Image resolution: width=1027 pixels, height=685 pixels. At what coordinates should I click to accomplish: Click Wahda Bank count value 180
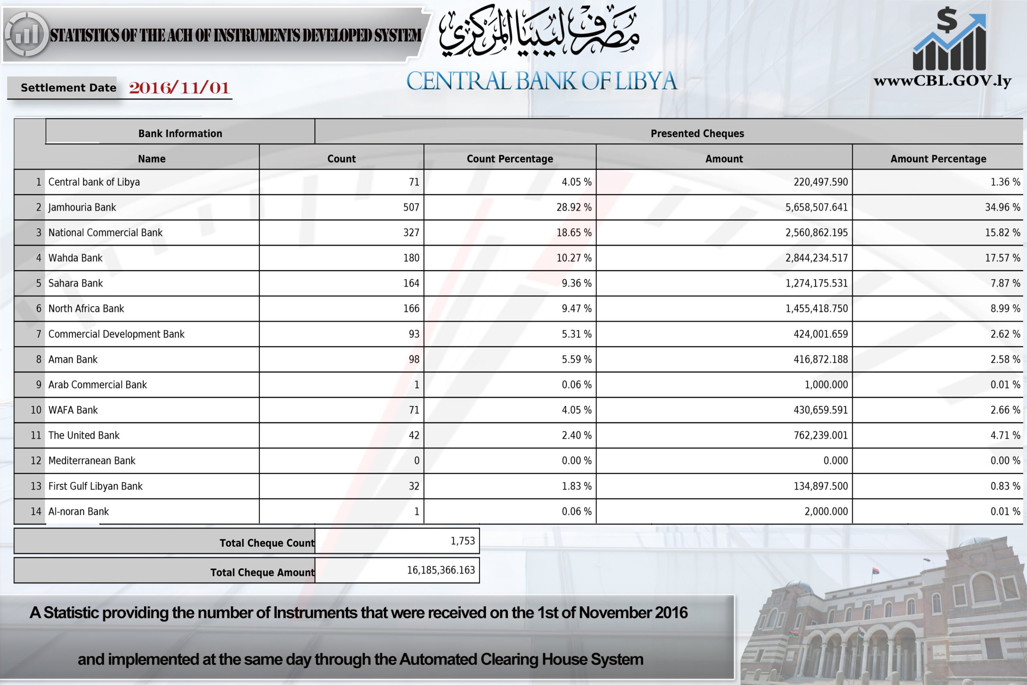click(411, 258)
